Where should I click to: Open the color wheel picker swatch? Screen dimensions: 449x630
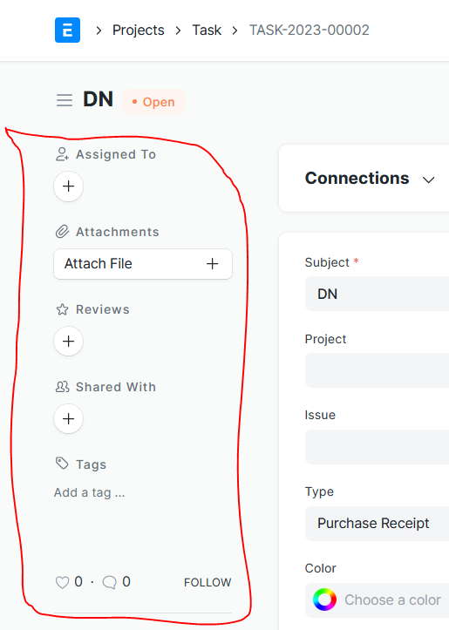325,600
